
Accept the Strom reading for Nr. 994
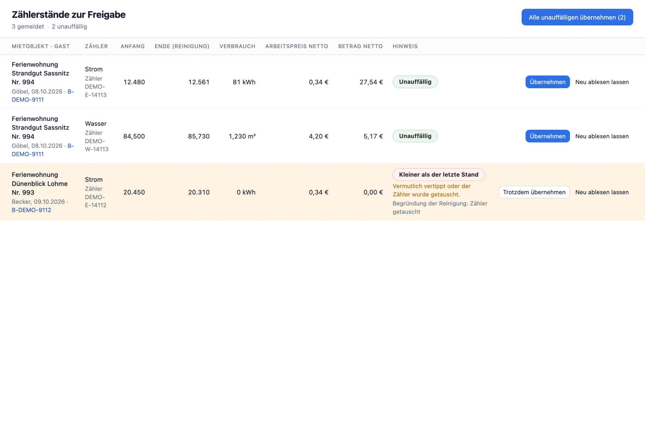tap(547, 82)
